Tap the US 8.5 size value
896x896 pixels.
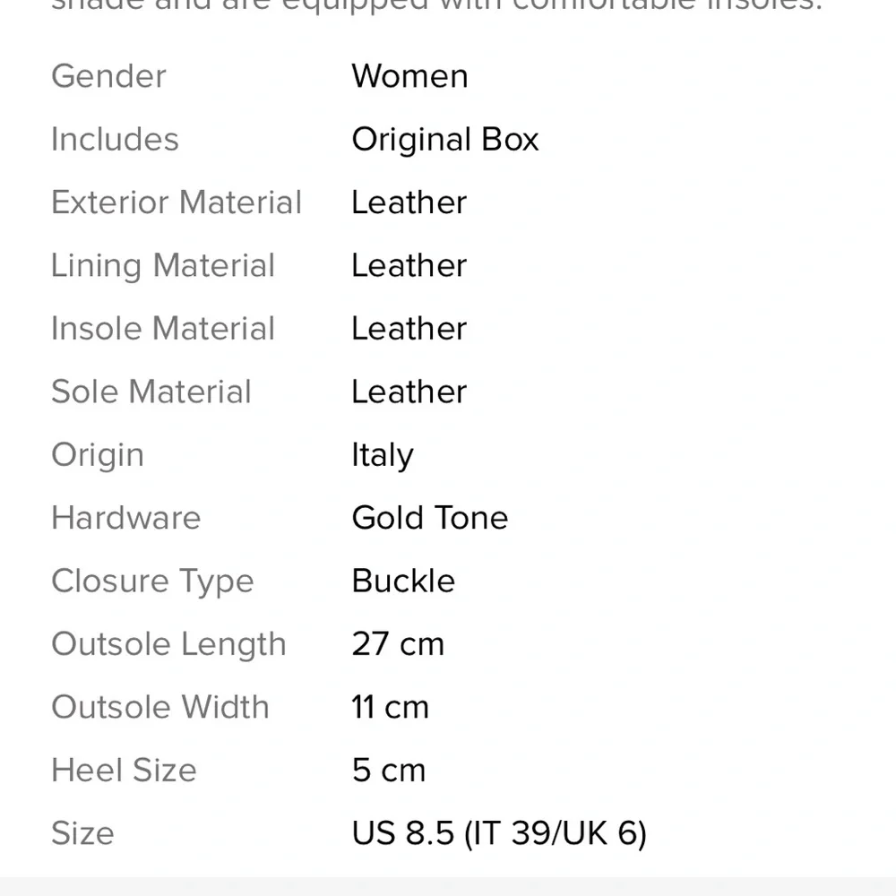498,833
